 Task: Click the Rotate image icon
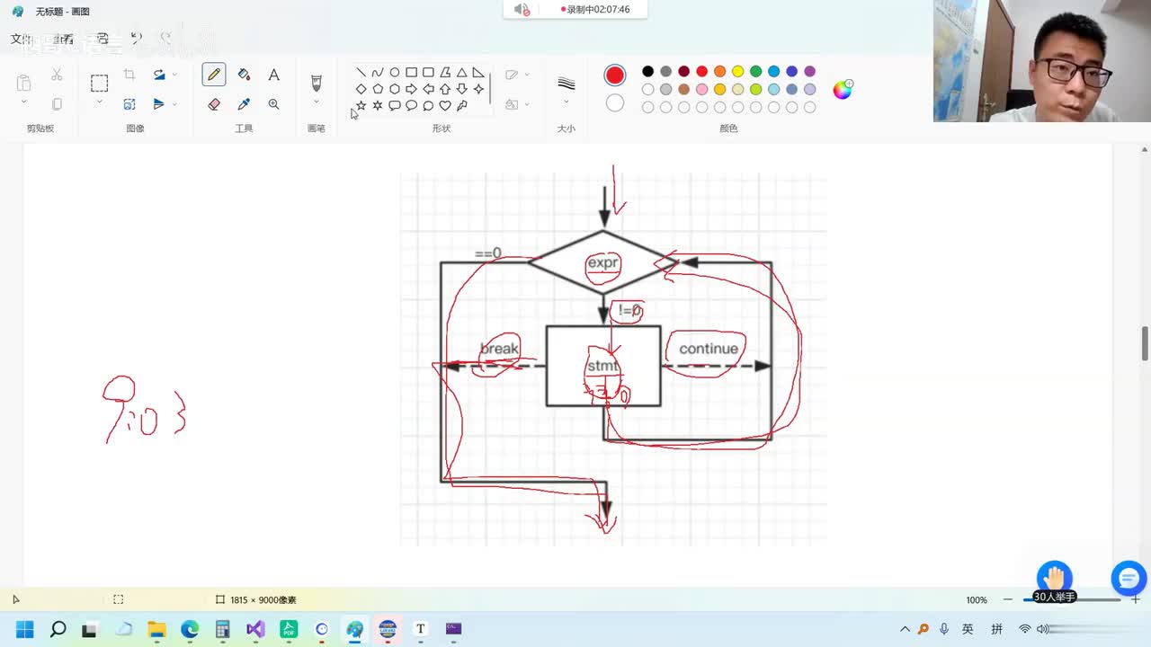(159, 75)
